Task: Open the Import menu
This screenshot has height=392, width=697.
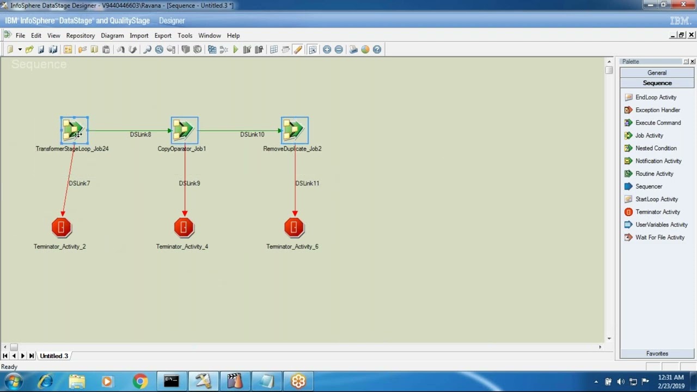Action: pos(139,35)
